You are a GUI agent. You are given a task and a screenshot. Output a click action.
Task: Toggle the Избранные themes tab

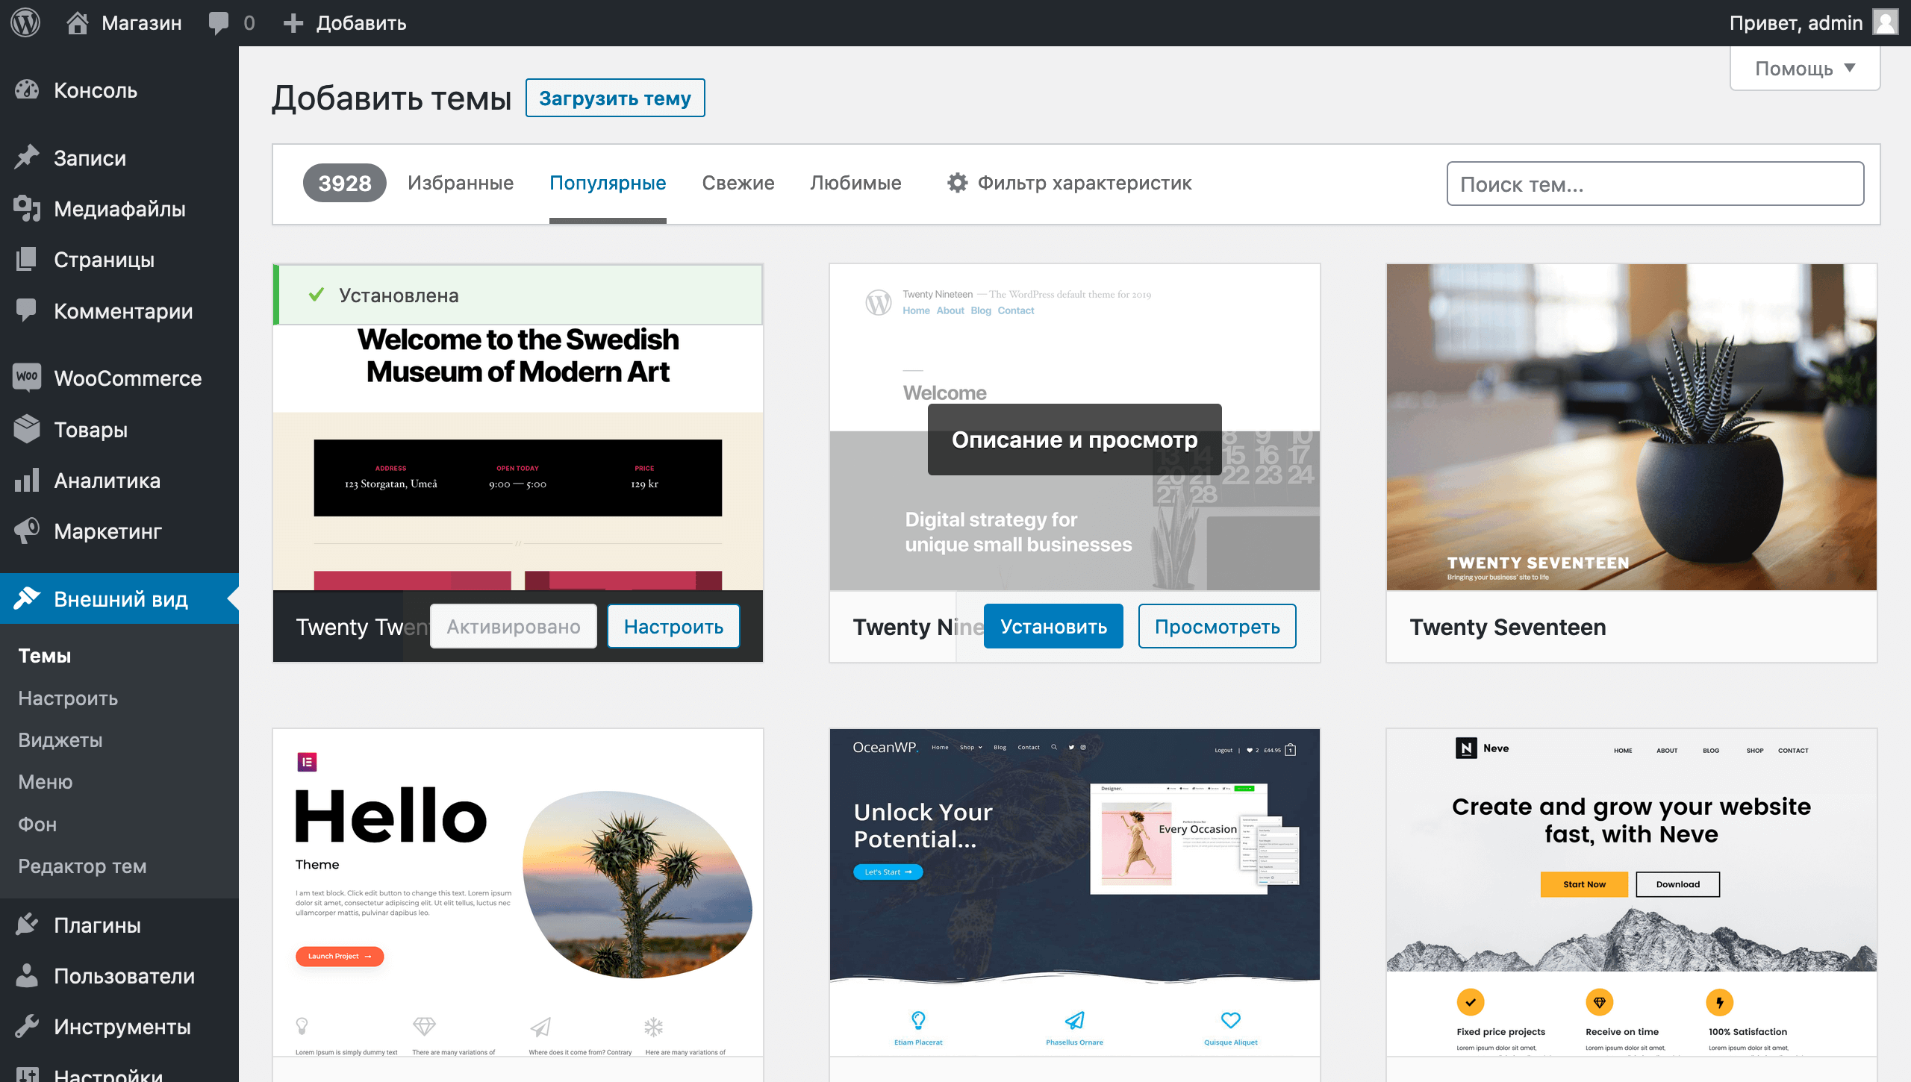pyautogui.click(x=462, y=182)
